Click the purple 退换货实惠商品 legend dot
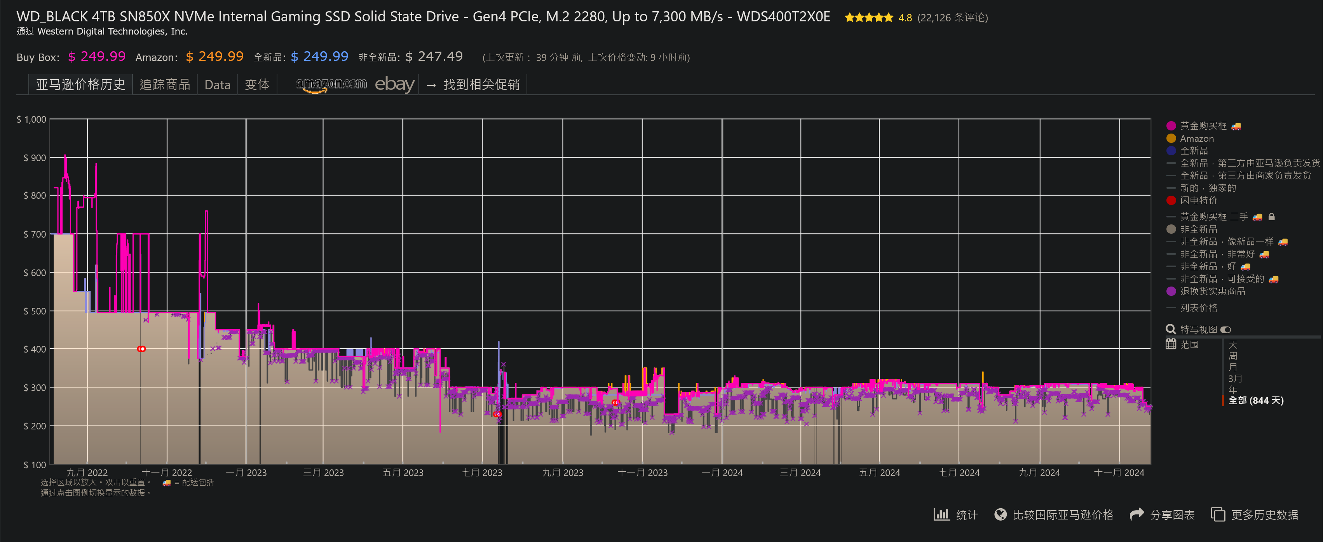The height and width of the screenshot is (542, 1323). 1171,291
